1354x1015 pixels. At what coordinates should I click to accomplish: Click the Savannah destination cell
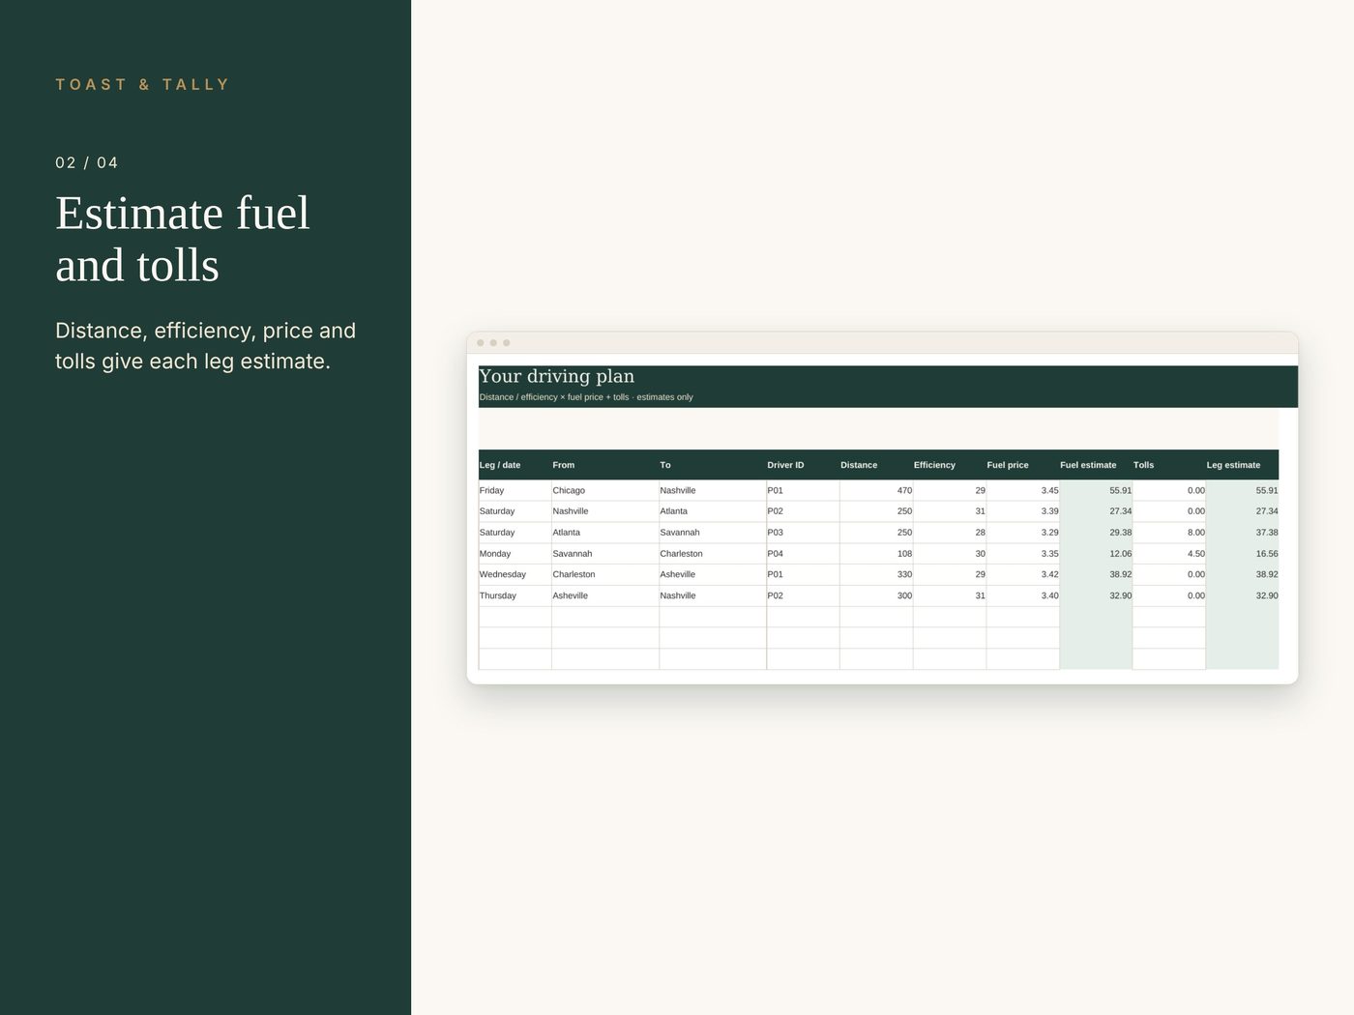point(712,533)
